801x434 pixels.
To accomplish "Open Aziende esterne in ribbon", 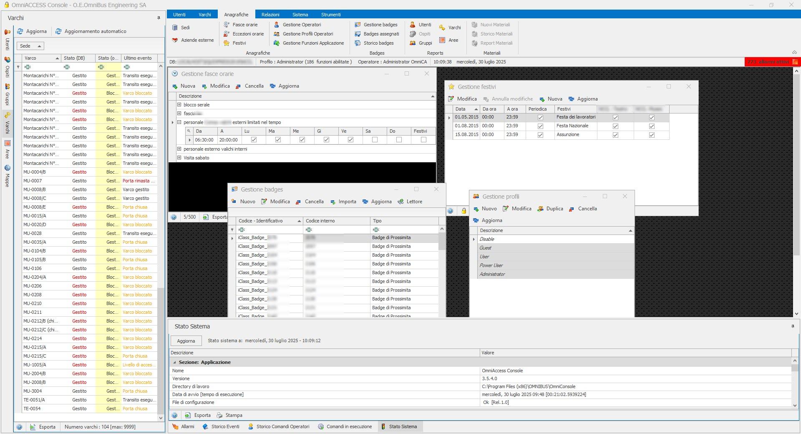I will (193, 40).
